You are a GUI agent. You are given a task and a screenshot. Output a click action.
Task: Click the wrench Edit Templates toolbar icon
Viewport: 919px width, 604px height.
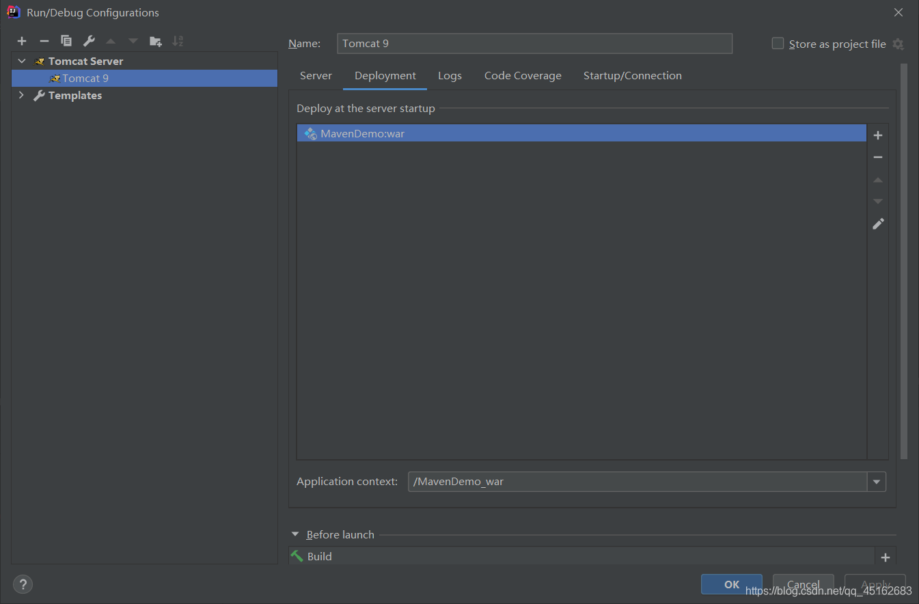click(x=89, y=41)
